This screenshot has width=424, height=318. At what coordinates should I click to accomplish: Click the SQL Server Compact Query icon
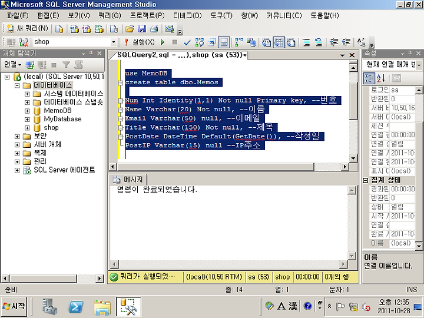(x=114, y=29)
